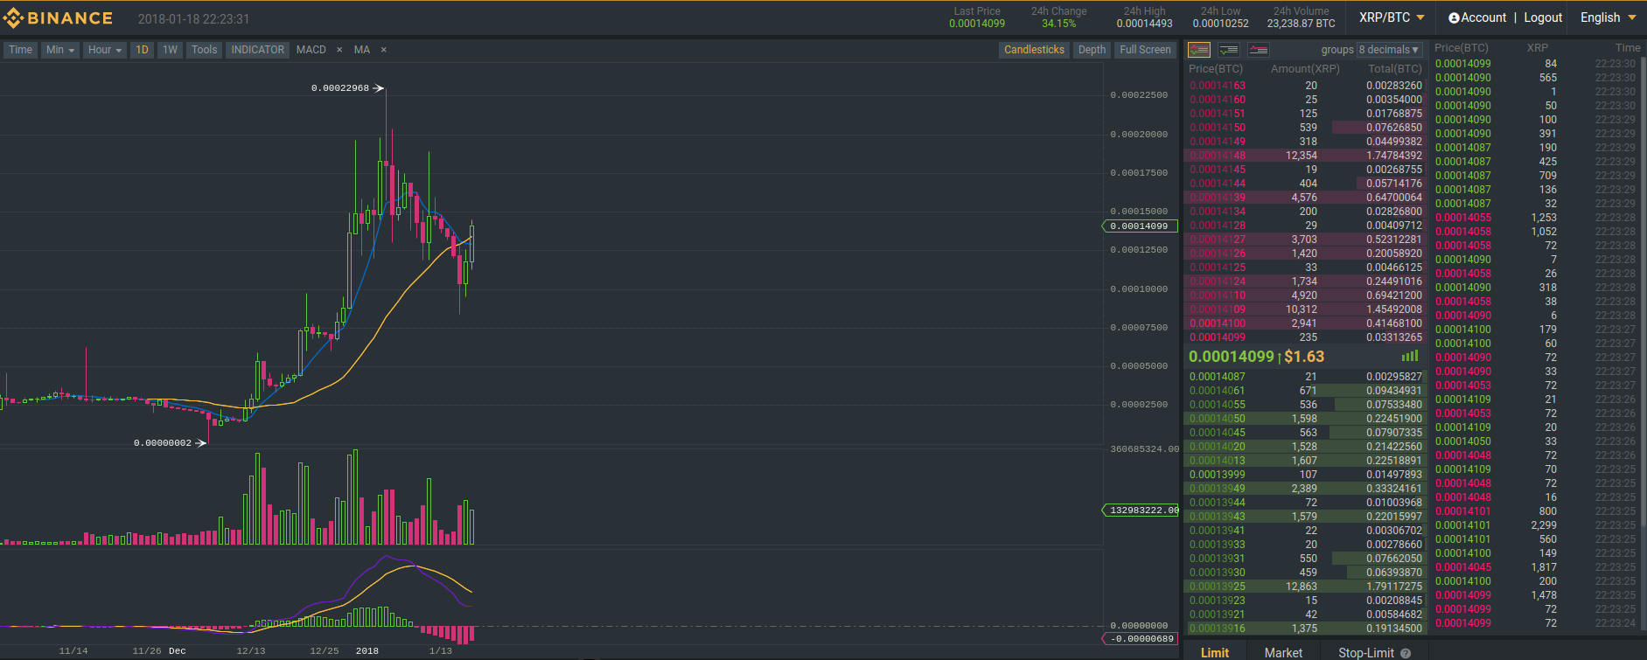1647x660 pixels.
Task: Open the Hour interval dropdown
Action: (105, 50)
